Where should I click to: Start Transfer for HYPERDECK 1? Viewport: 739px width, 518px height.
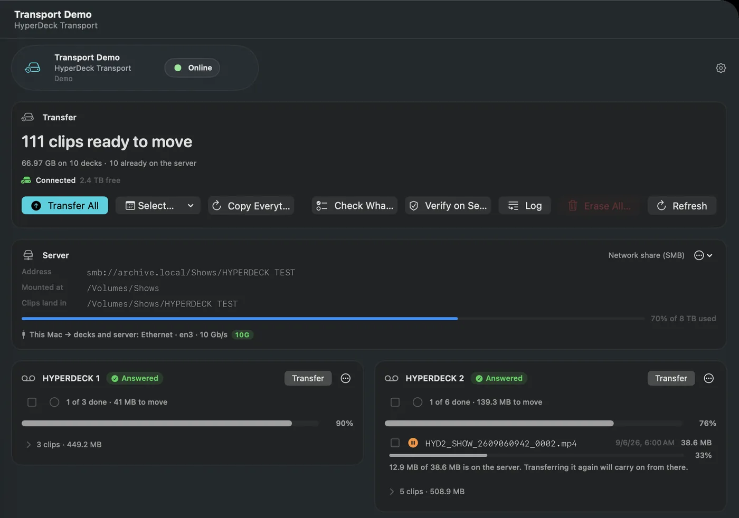pyautogui.click(x=308, y=378)
